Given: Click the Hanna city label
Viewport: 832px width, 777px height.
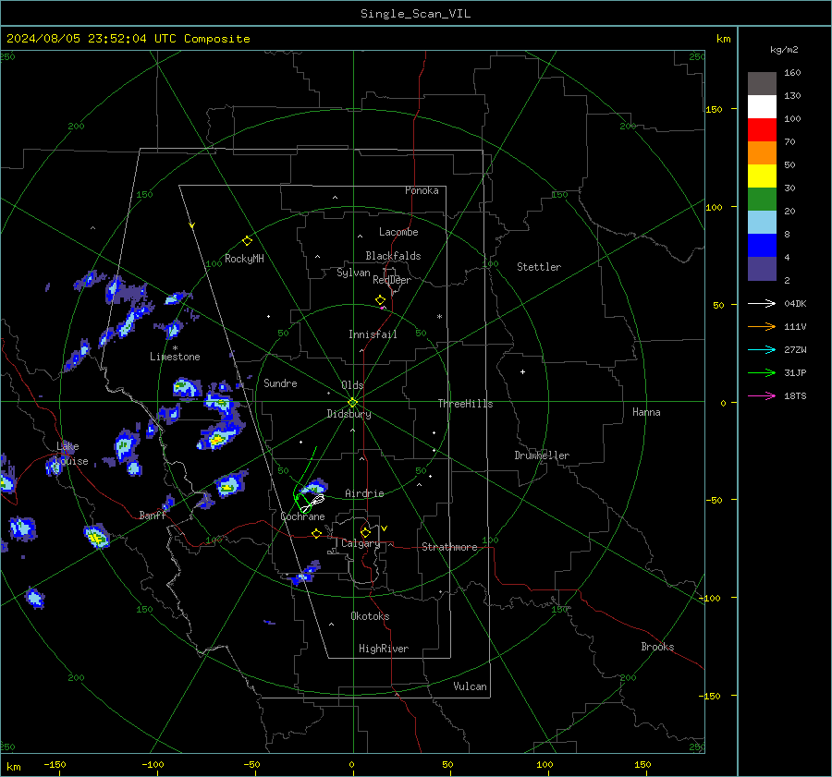Looking at the screenshot, I should pyautogui.click(x=646, y=412).
